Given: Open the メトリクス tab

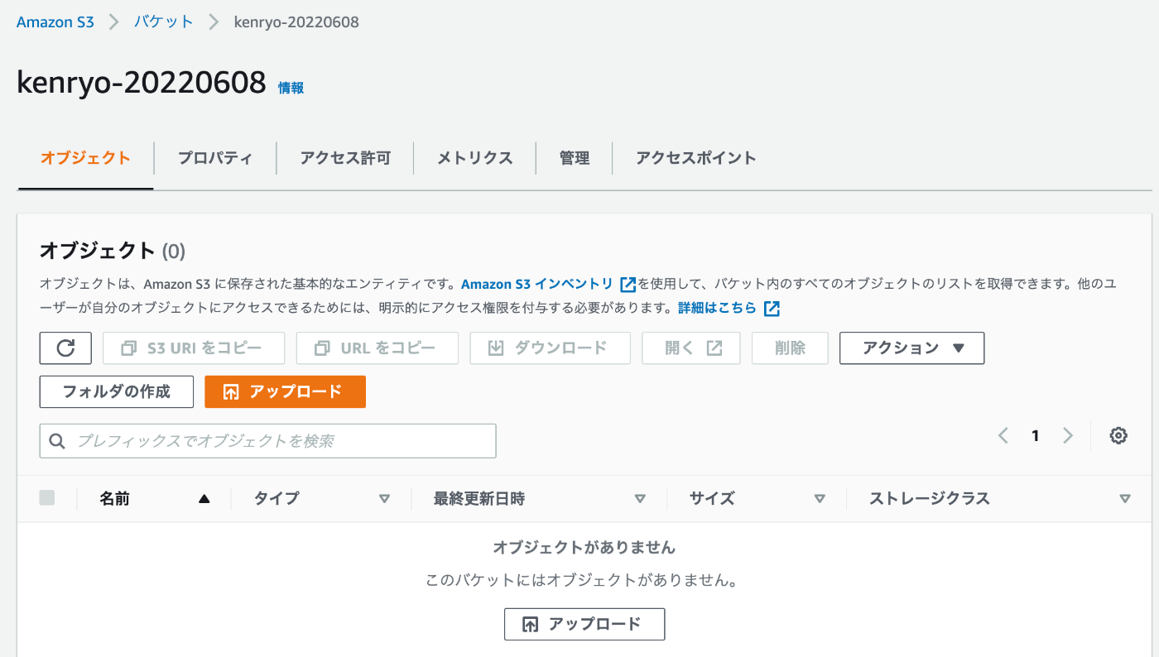Looking at the screenshot, I should [475, 158].
